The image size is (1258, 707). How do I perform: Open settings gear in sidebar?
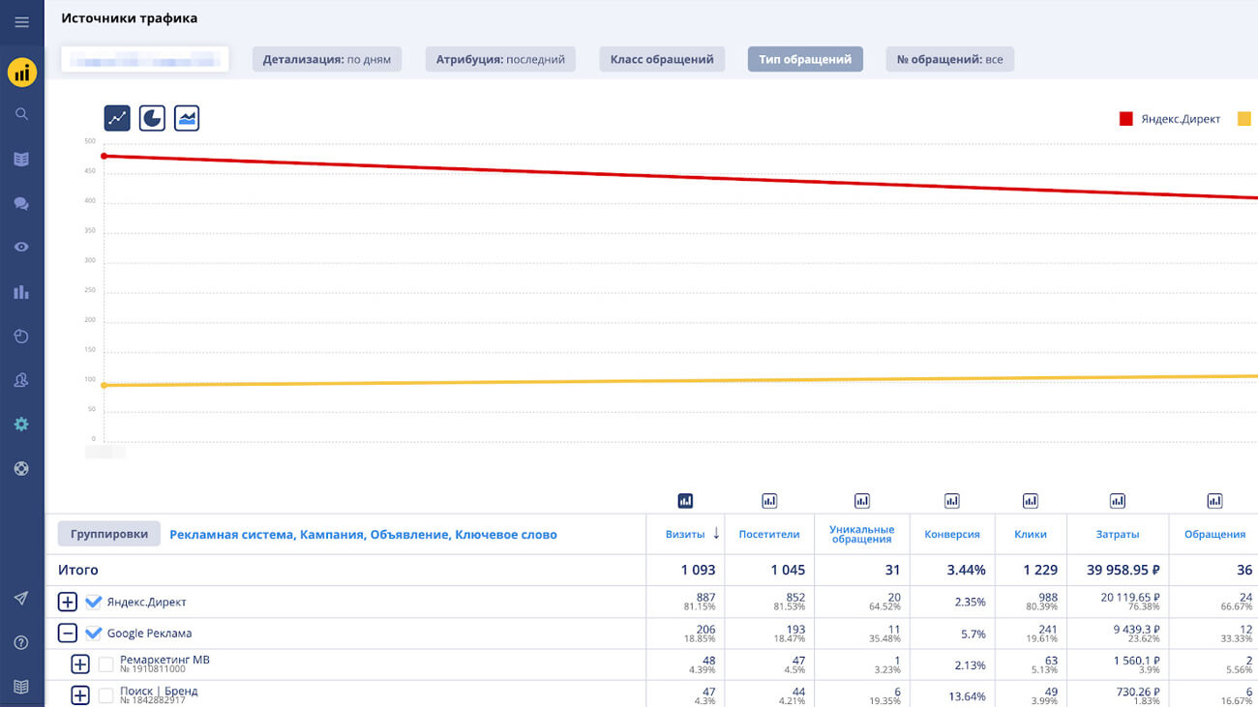[x=21, y=425]
